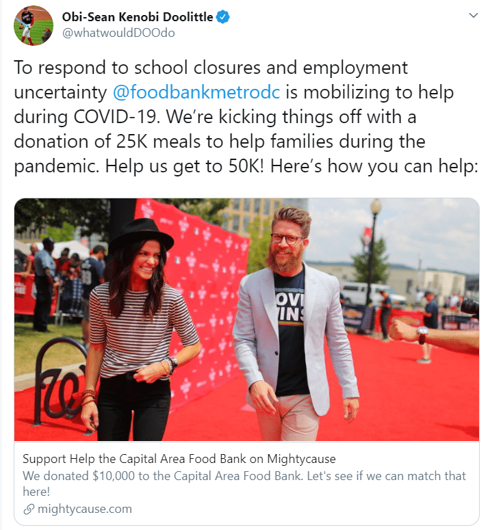The height and width of the screenshot is (530, 490).
Task: Click the chain link icon beside mightycause.com
Action: [29, 509]
